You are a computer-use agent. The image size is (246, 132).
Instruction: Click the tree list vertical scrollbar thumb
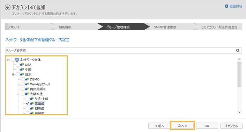pyautogui.click(x=239, y=74)
